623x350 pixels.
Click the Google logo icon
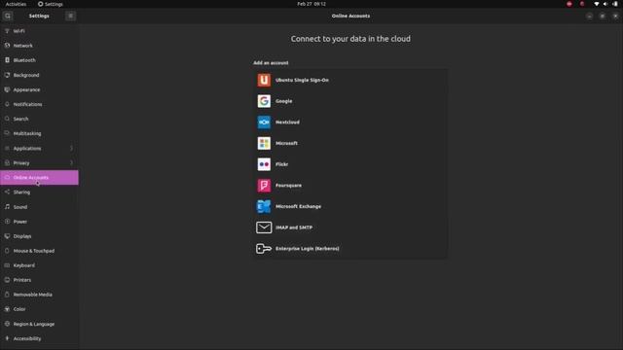click(264, 101)
